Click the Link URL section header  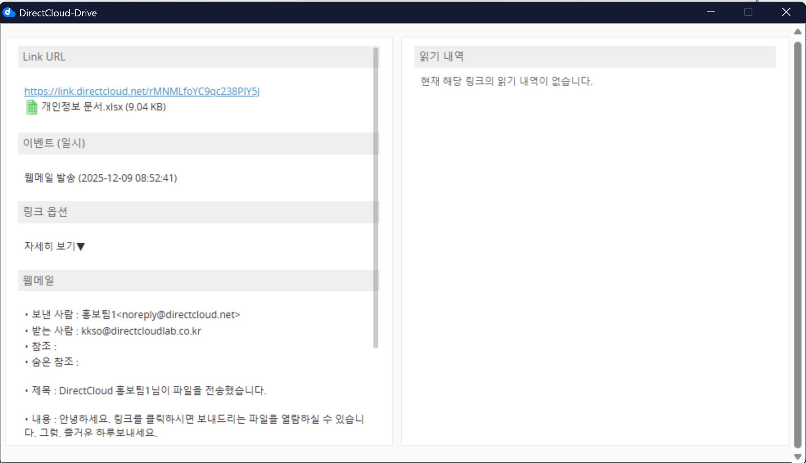(44, 57)
